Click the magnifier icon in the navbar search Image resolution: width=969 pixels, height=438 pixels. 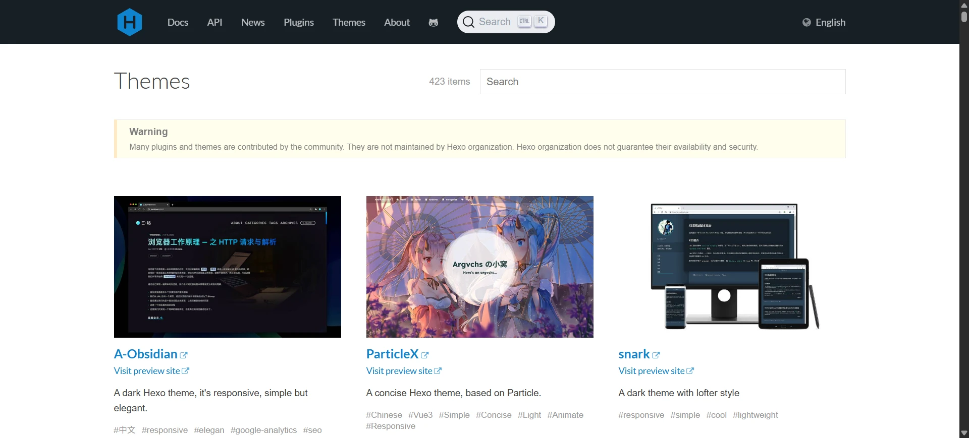coord(468,22)
